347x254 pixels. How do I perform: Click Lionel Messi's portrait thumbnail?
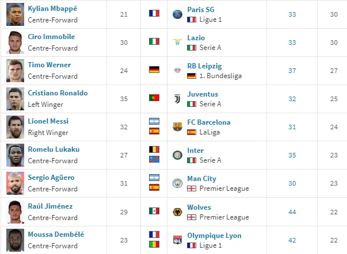[x=15, y=127]
